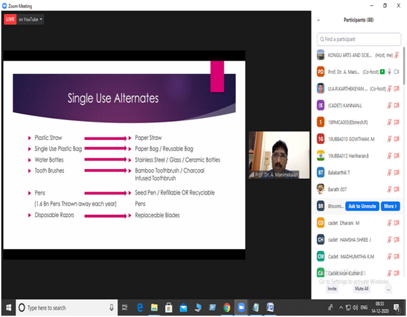Click the microphone icon of Prof. Dr. A. Mani
This screenshot has height=317, width=407.
[x=388, y=71]
